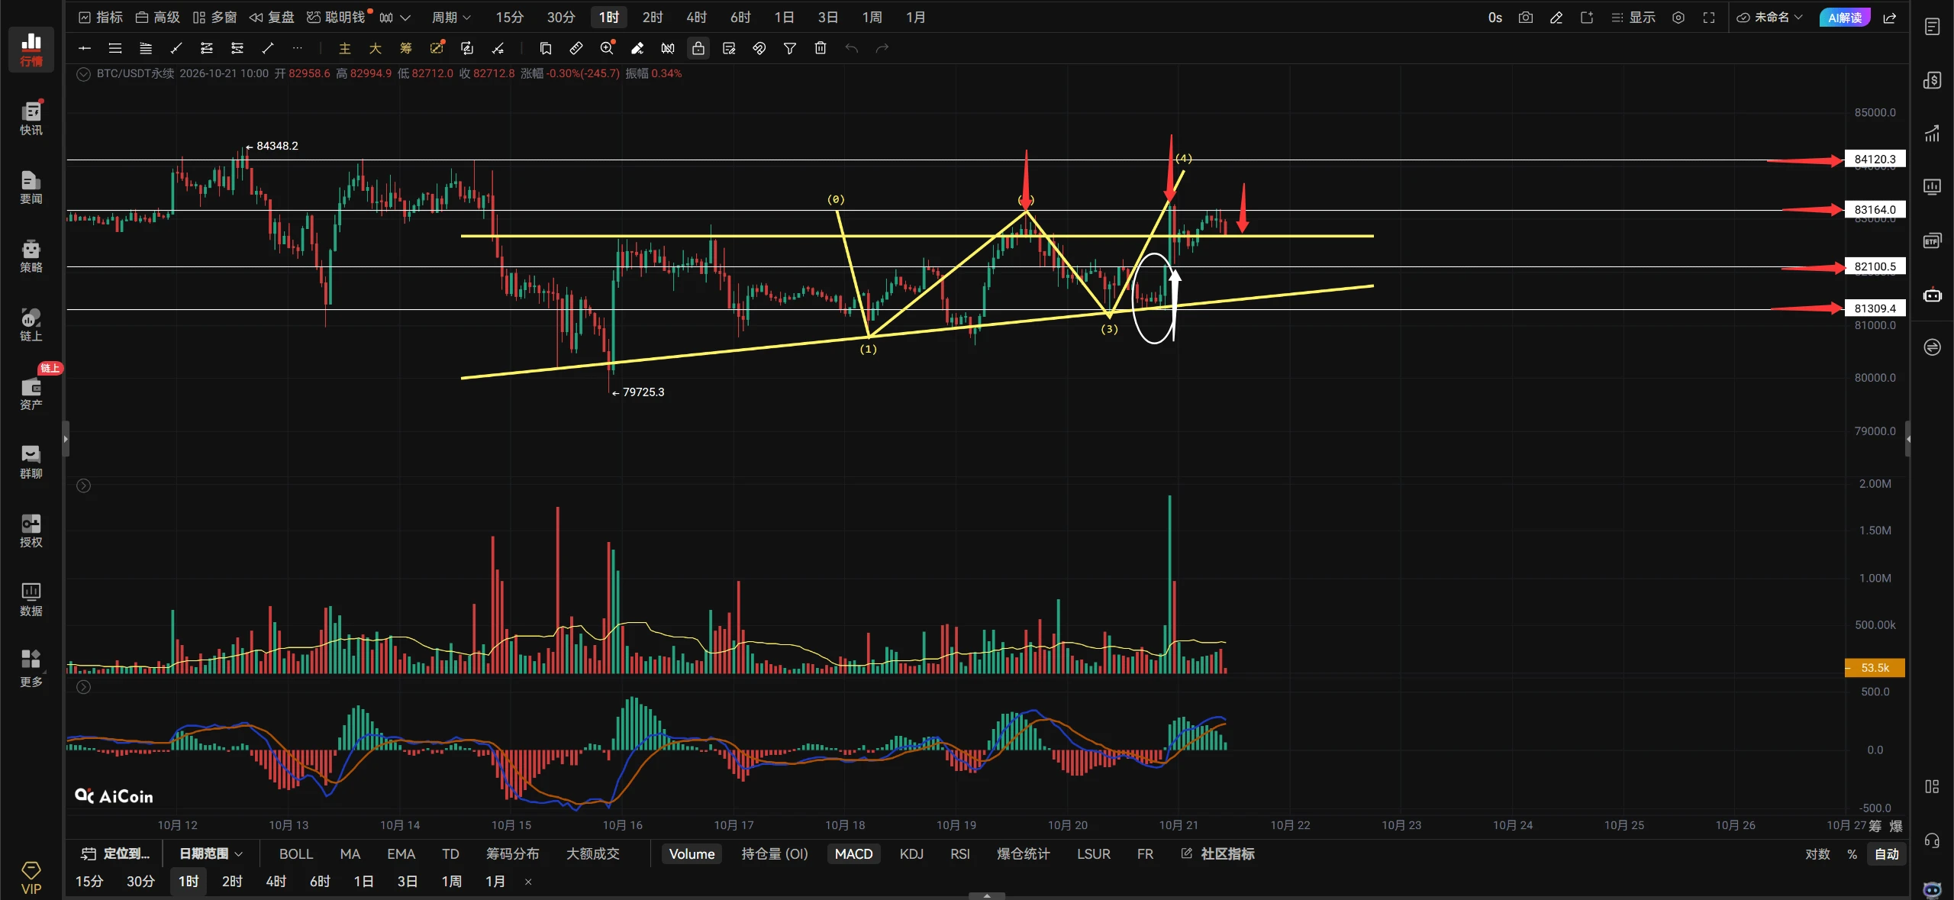The height and width of the screenshot is (900, 1954).
Task: Open the 日期范围 date range dropdown
Action: tap(211, 853)
